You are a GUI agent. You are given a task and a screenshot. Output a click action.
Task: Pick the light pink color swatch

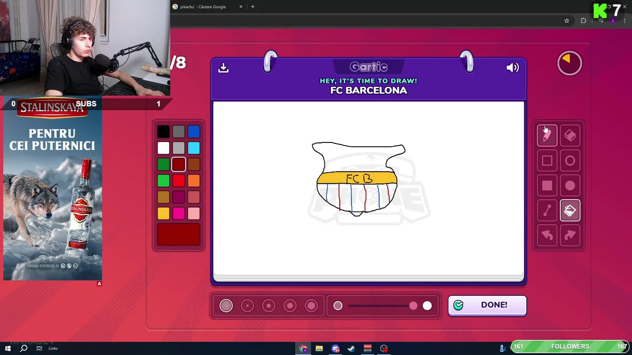(x=194, y=213)
